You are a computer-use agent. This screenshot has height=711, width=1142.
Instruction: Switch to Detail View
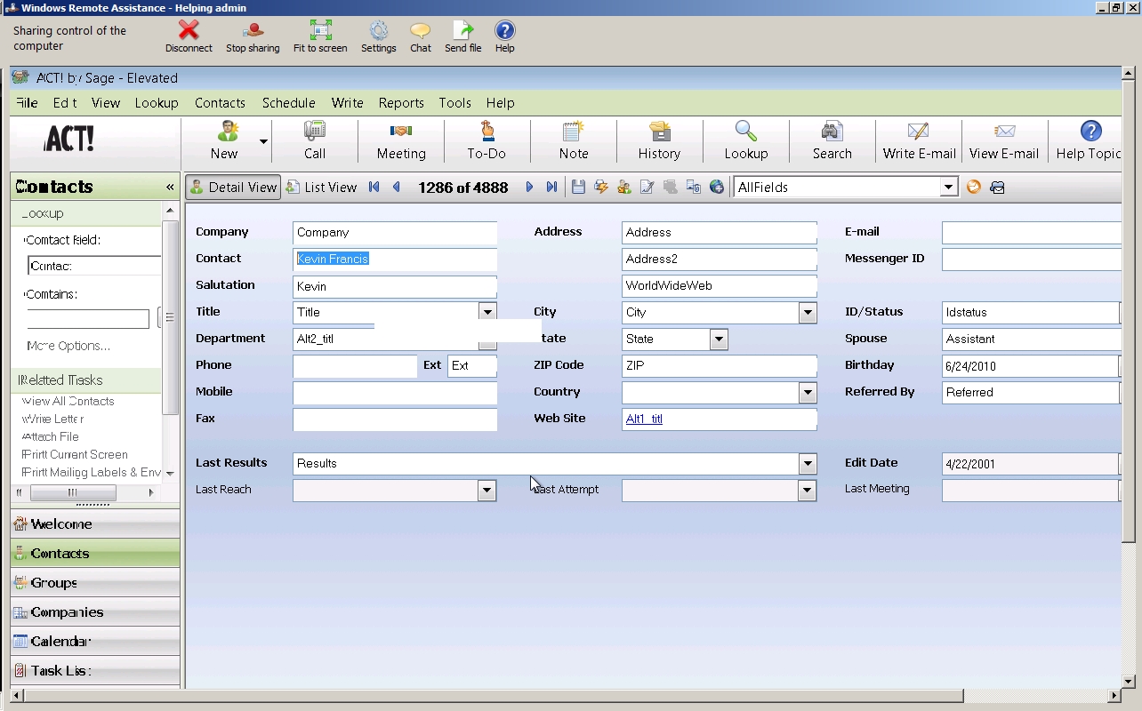(233, 188)
